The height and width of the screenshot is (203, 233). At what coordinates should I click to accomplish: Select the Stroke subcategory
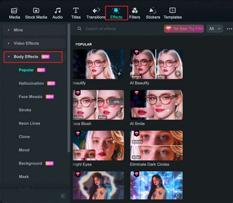coord(25,110)
